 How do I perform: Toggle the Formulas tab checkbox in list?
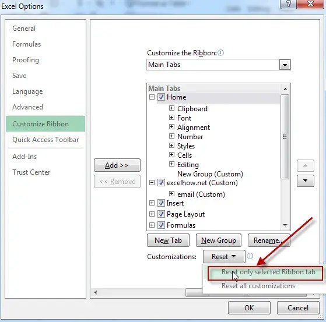coord(161,225)
